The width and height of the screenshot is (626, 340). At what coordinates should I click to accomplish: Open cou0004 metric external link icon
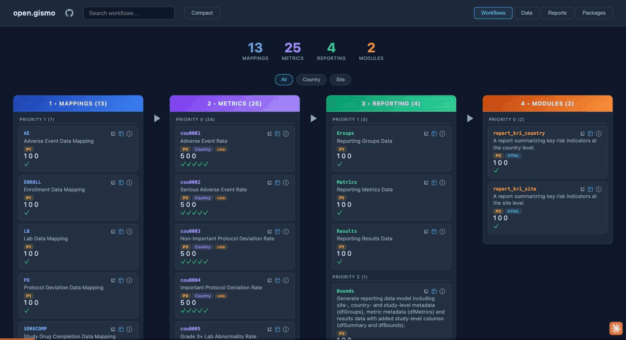(x=270, y=281)
